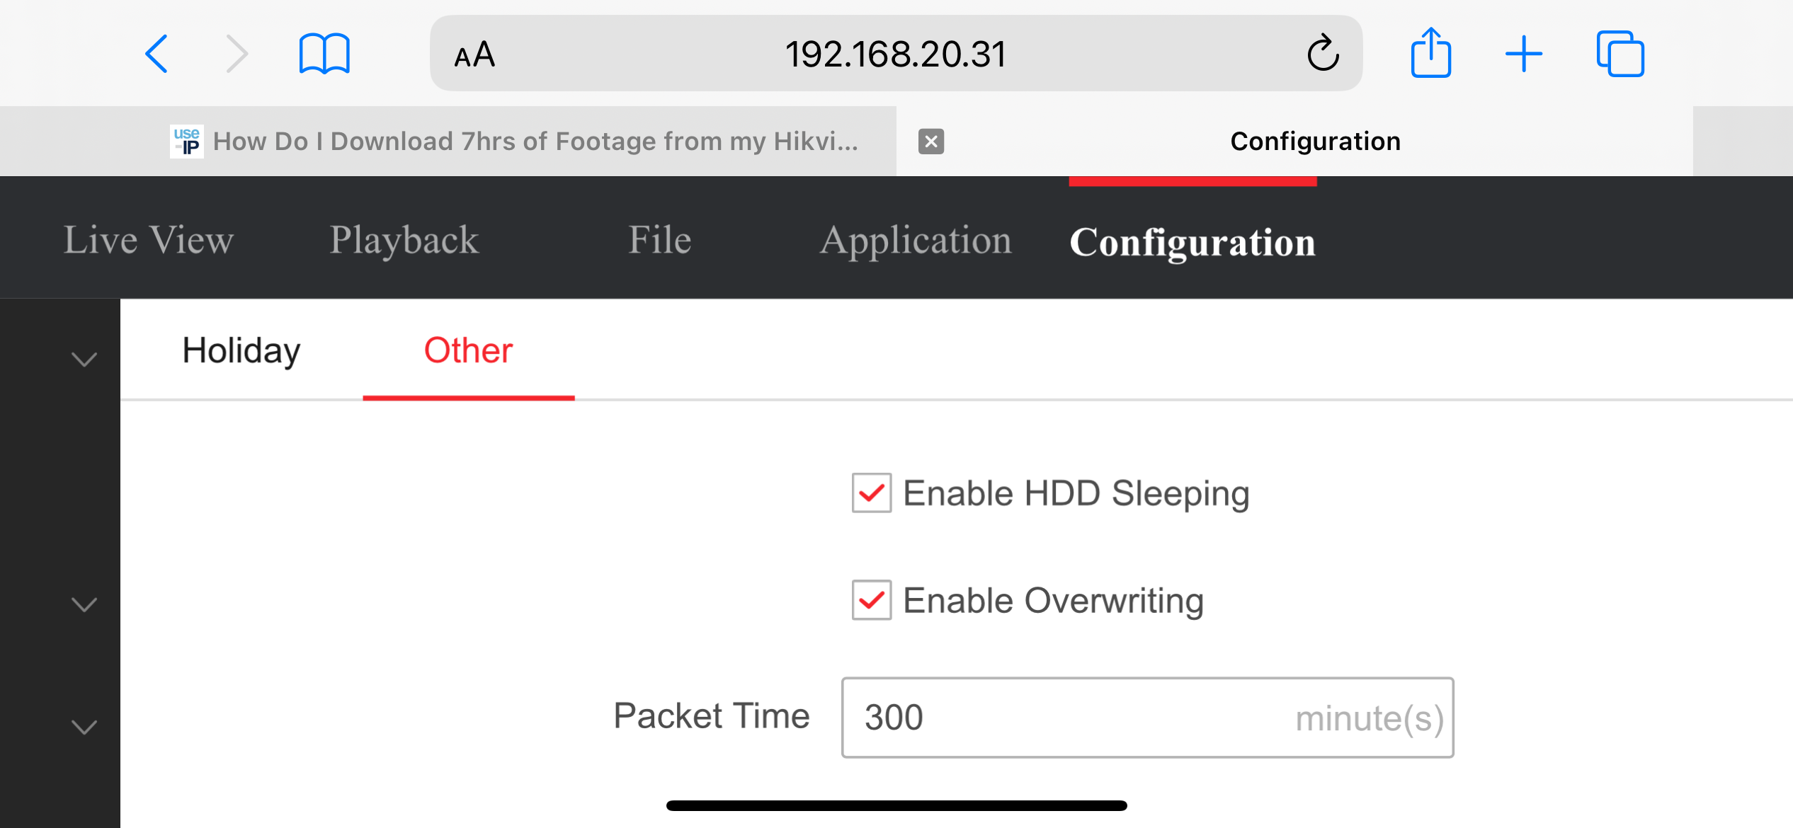Tap the 192.168.20.31 address bar
This screenshot has width=1793, height=828.
[x=895, y=54]
